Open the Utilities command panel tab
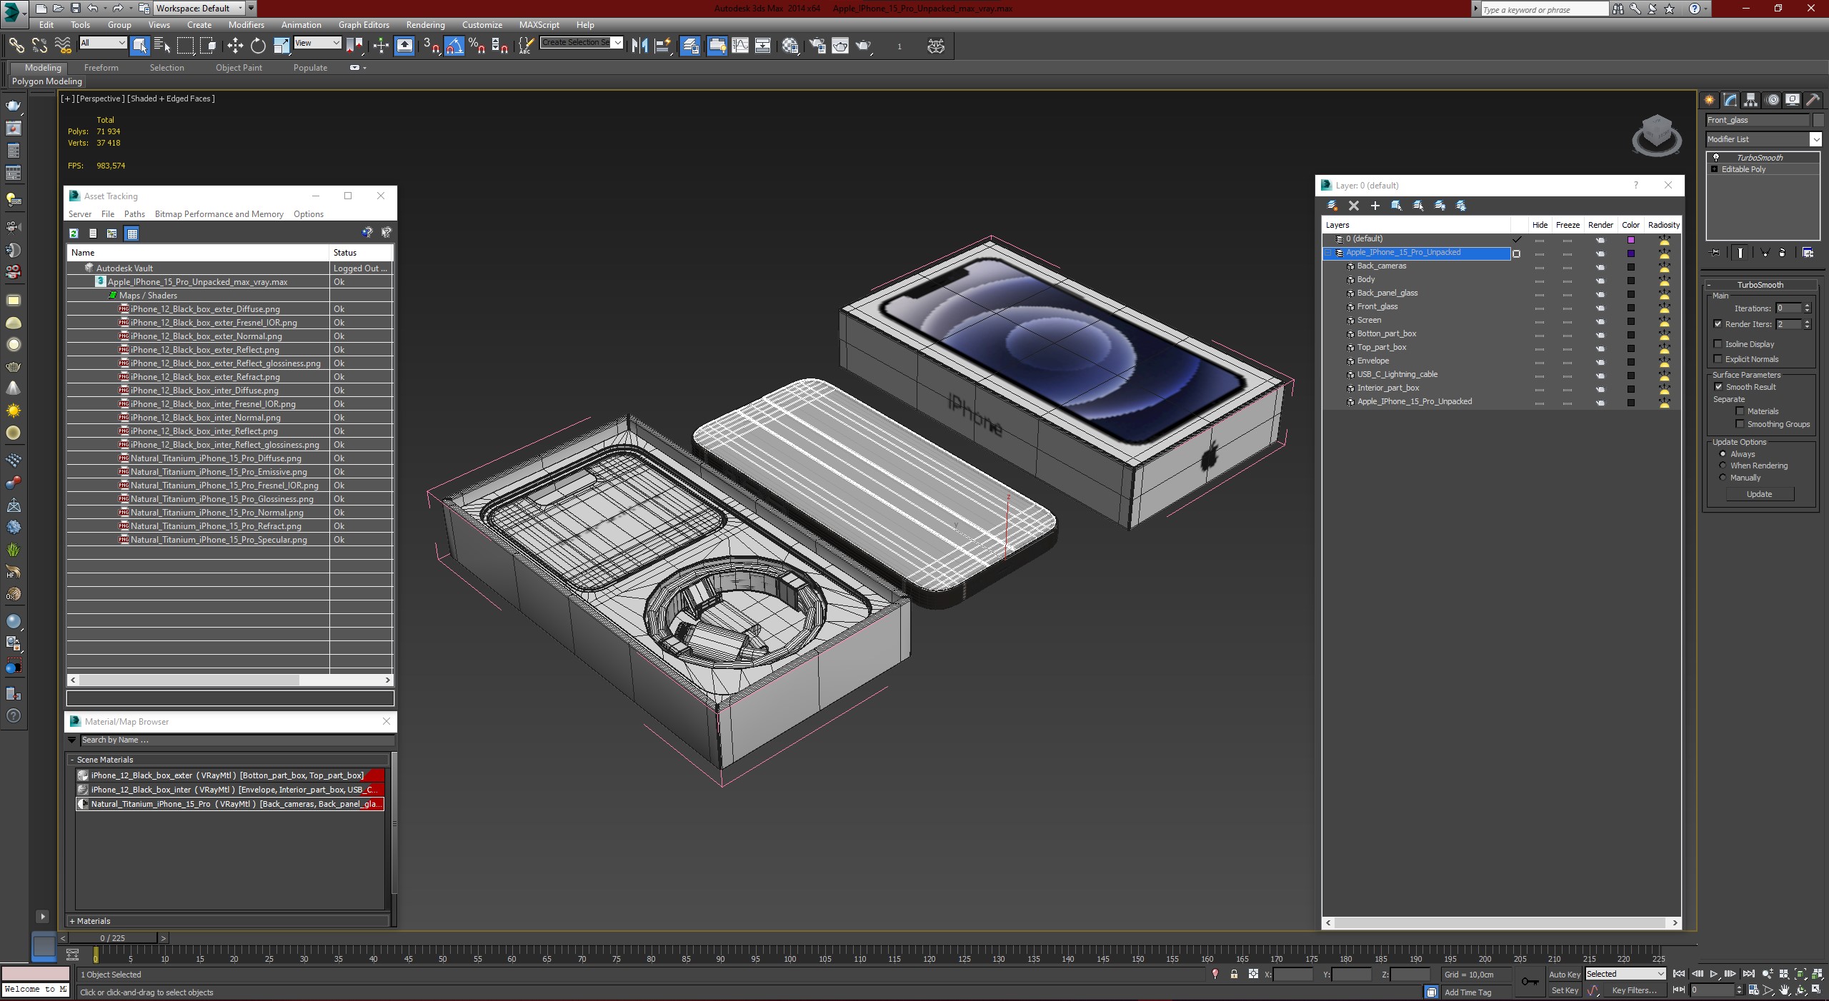 pyautogui.click(x=1813, y=100)
